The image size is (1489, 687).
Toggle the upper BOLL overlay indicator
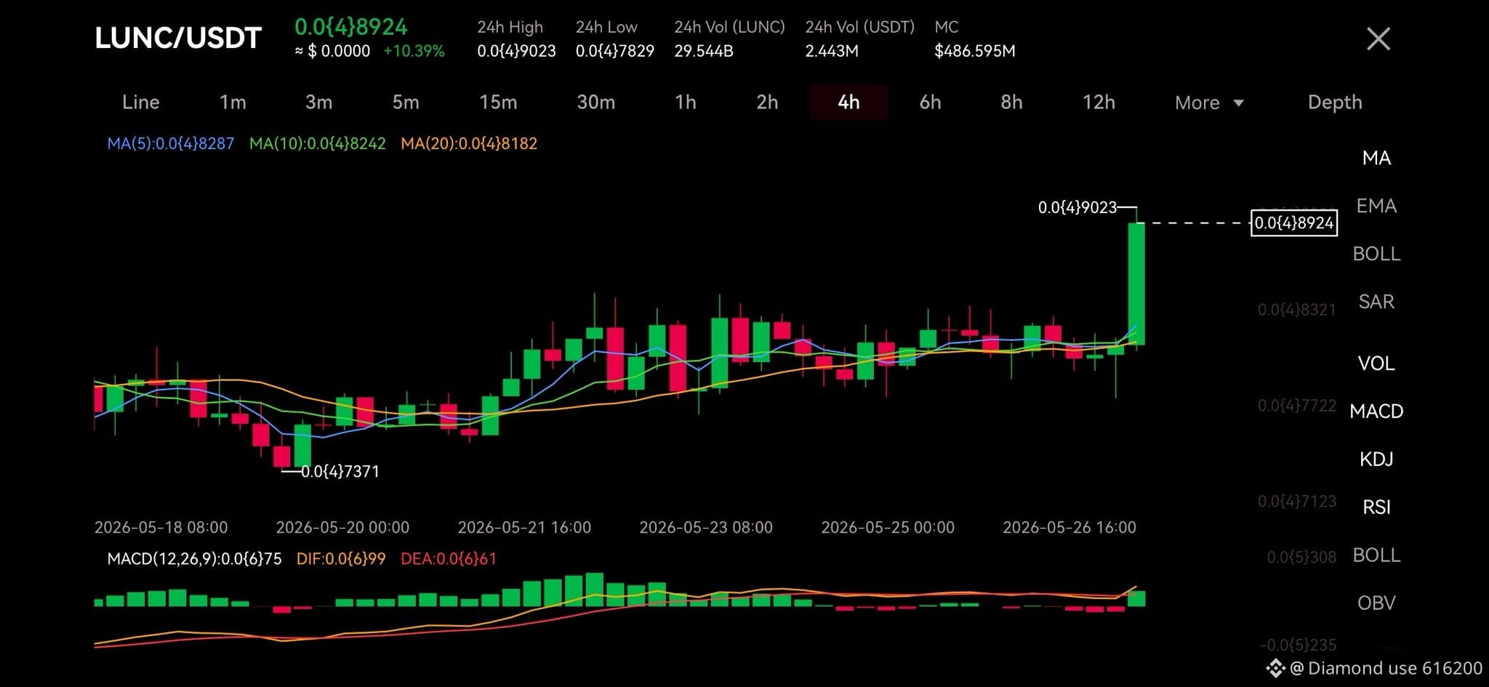tap(1376, 254)
